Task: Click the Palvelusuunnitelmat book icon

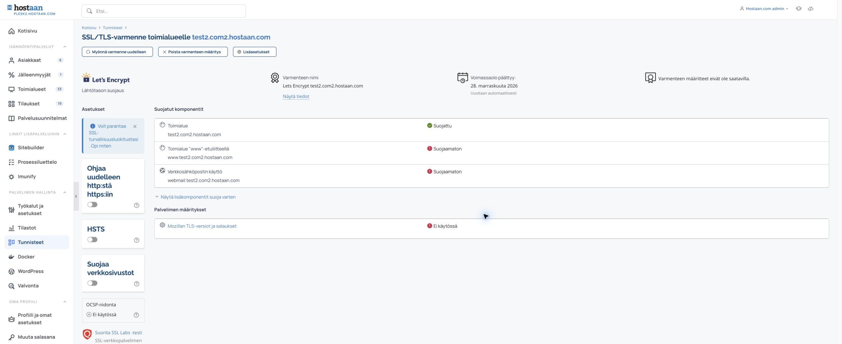Action: click(12, 118)
